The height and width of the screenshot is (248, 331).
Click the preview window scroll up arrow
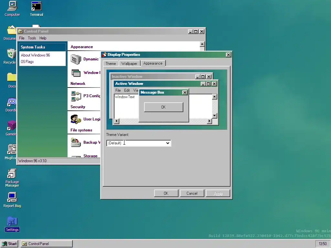(x=215, y=97)
